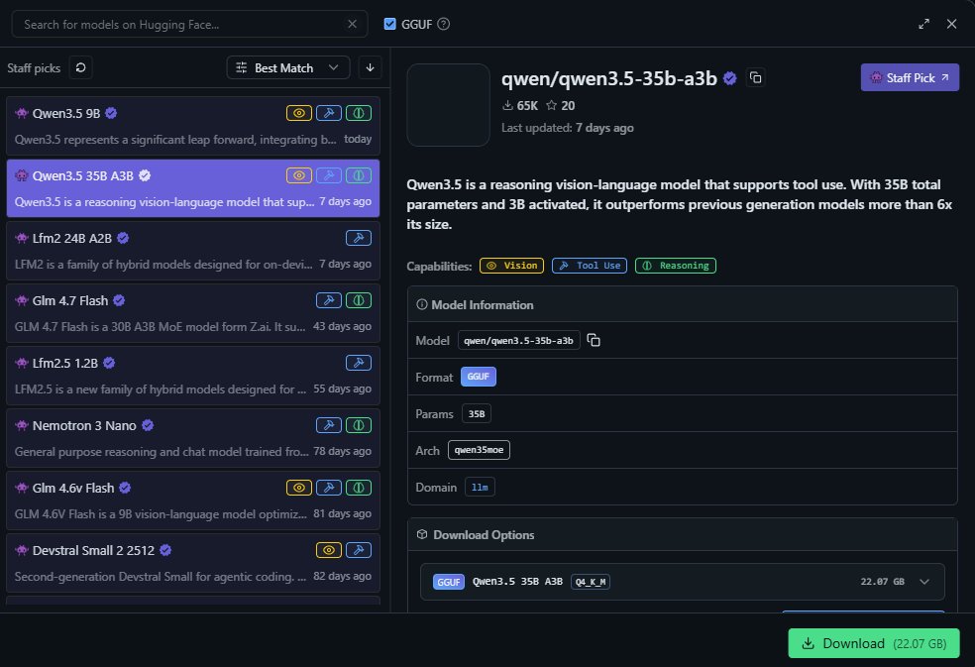The height and width of the screenshot is (667, 975).
Task: Click the 65K downloads count
Action: point(520,106)
